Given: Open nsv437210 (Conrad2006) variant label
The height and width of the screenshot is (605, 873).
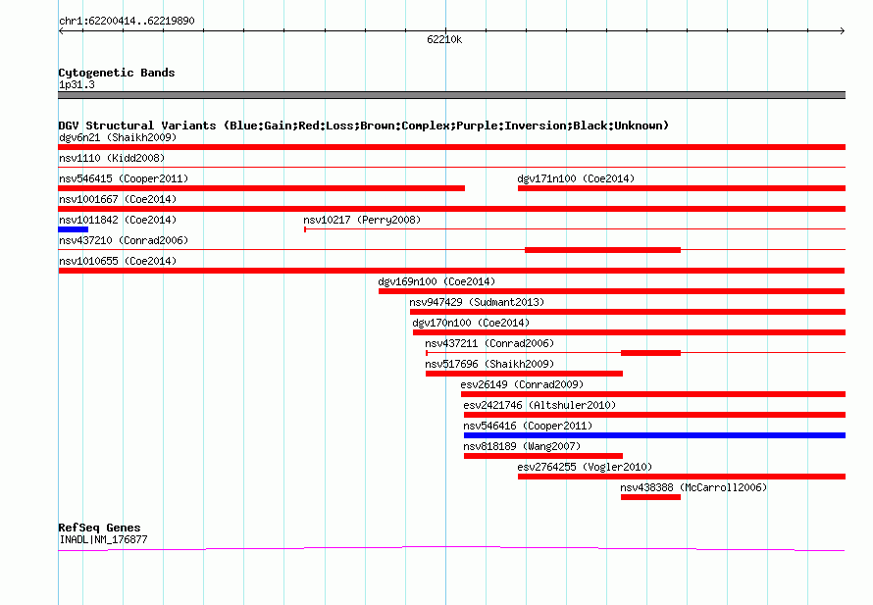Looking at the screenshot, I should point(124,240).
